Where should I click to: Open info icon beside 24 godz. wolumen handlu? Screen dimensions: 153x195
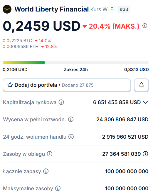point(71,137)
